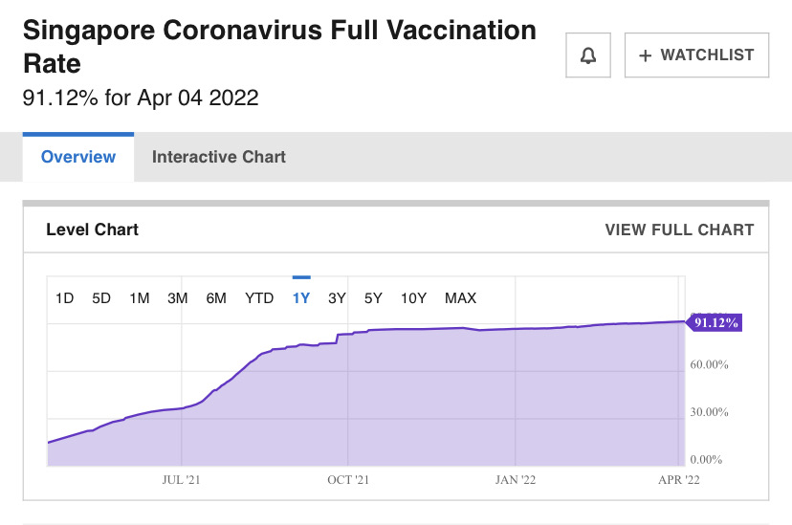792x525 pixels.
Task: Switch to the Overview tab
Action: click(78, 157)
